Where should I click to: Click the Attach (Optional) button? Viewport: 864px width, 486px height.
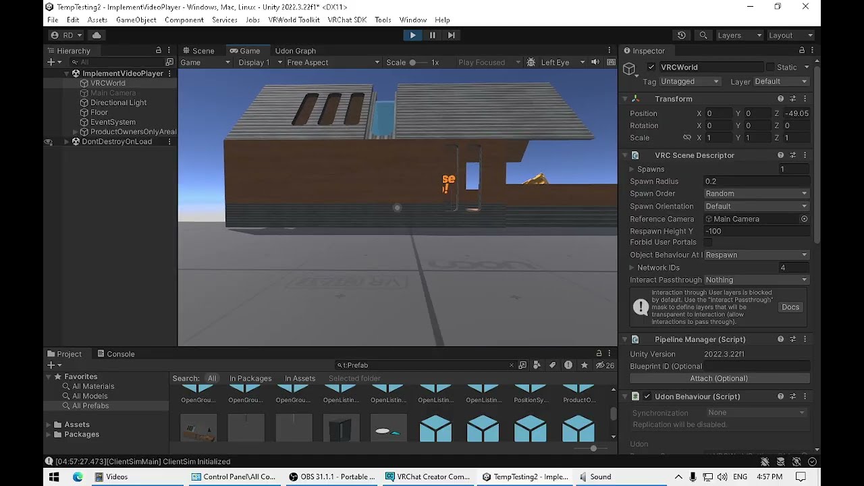(719, 379)
